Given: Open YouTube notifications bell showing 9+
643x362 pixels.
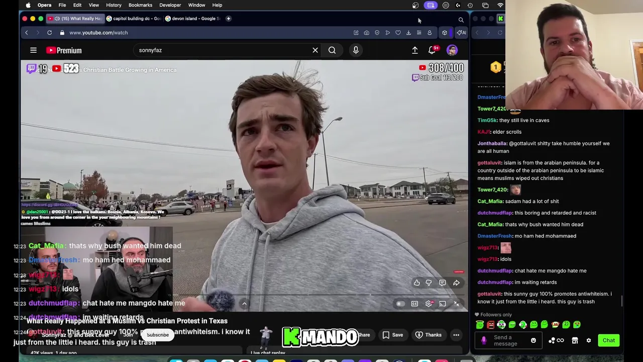Looking at the screenshot, I should (432, 50).
